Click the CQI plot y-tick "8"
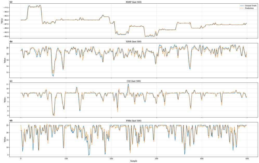Viewport: 259px width, 163px height. (8, 98)
